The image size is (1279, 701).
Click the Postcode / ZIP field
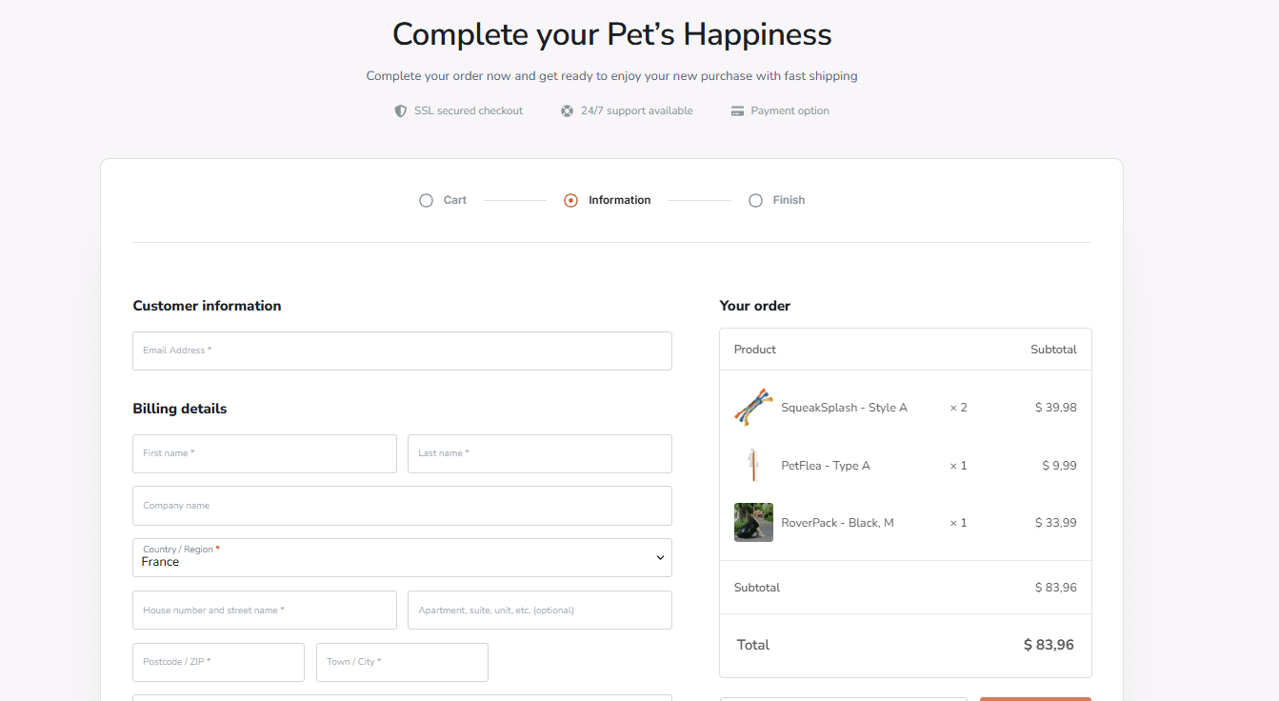pyautogui.click(x=218, y=662)
